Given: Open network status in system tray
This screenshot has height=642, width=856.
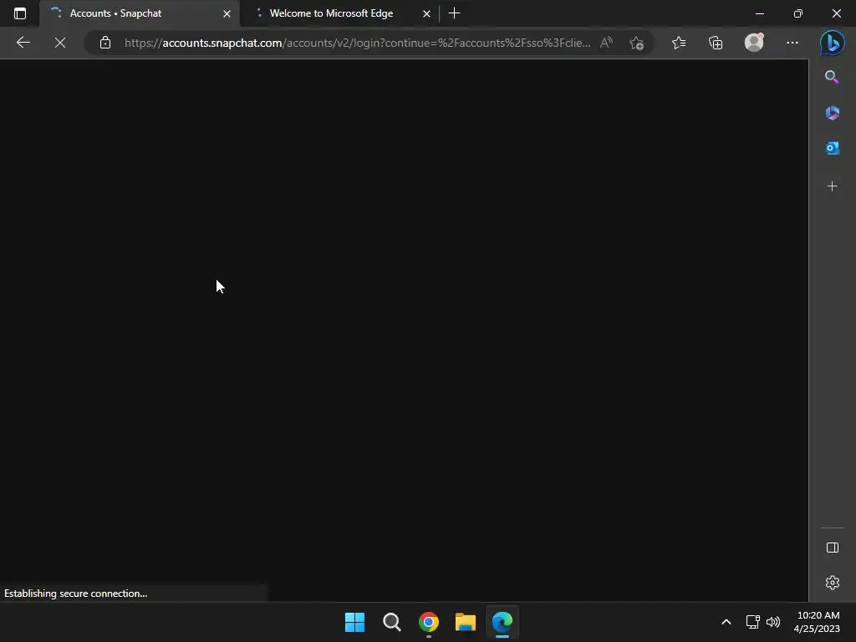Looking at the screenshot, I should click(753, 622).
